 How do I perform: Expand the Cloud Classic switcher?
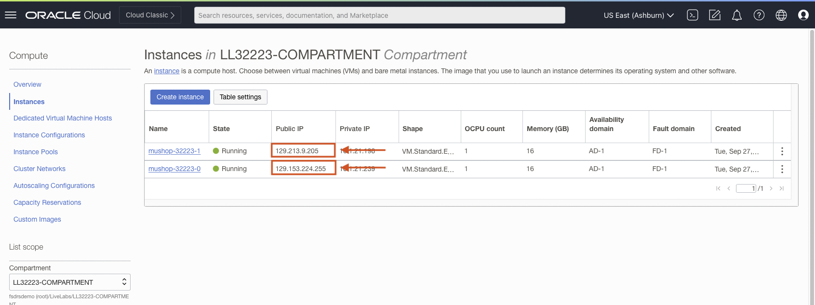pyautogui.click(x=150, y=15)
